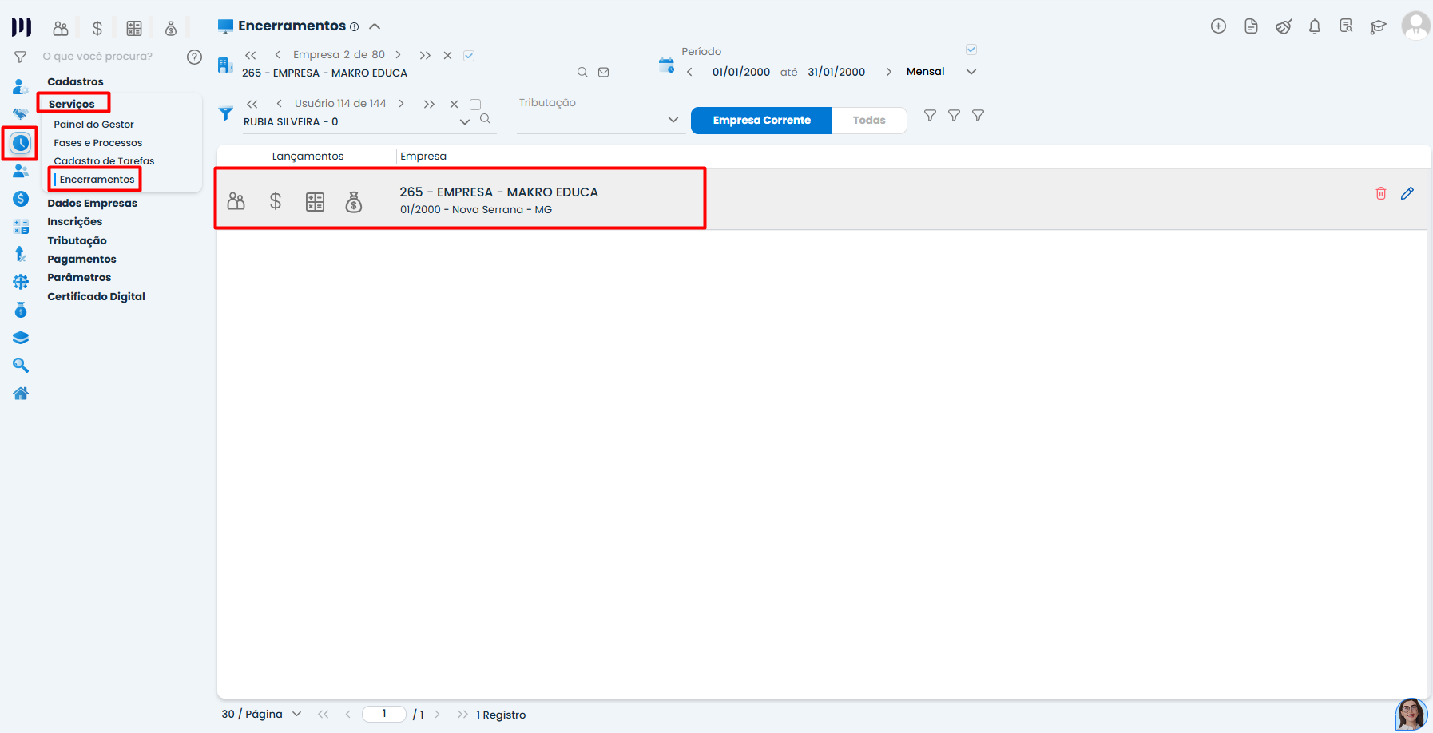Click the red trash delete icon
Screen dimensions: 1433x733
(1380, 193)
